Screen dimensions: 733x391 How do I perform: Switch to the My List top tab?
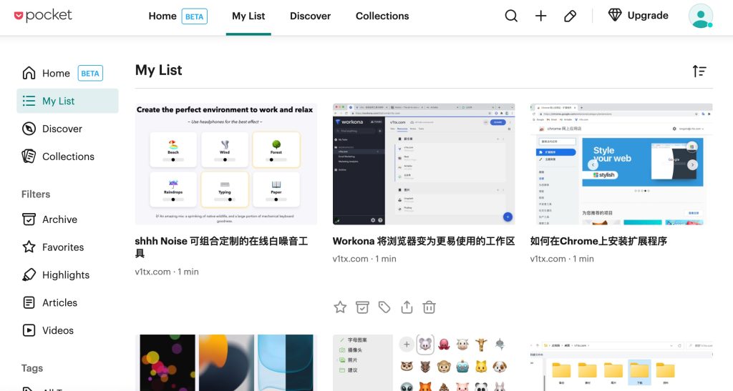[x=248, y=16]
